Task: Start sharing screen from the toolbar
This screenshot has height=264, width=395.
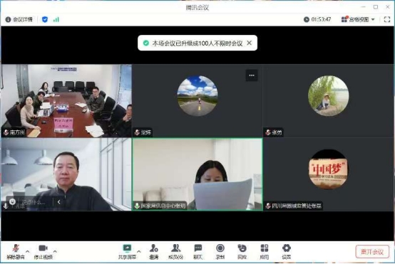Action: (127, 248)
